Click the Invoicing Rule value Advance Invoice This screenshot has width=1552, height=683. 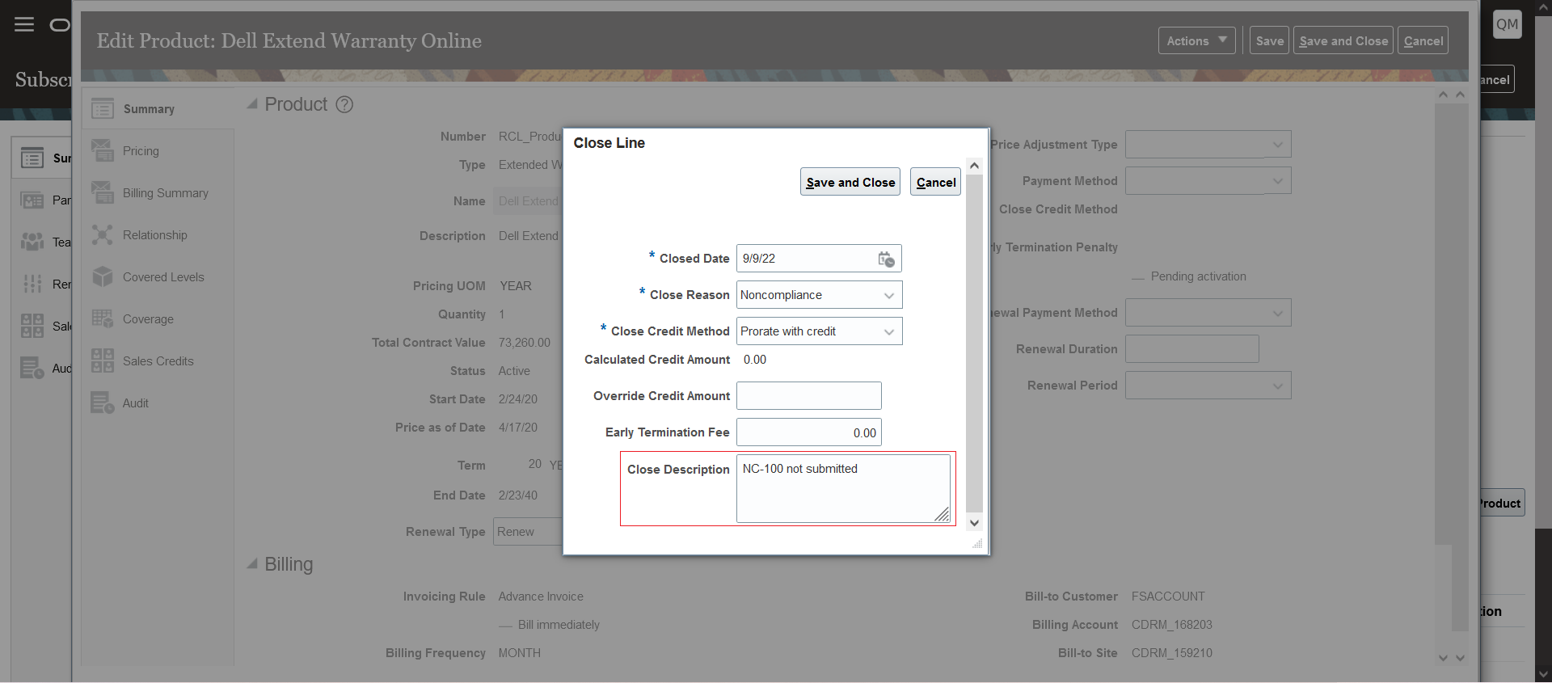coord(541,597)
